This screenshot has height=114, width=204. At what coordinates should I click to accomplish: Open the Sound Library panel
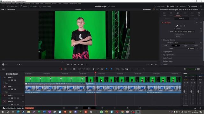45,6
